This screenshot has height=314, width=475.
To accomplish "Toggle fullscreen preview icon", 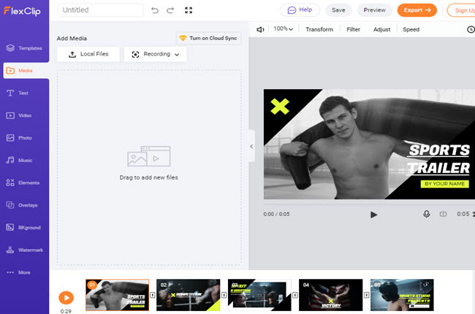I will [189, 10].
